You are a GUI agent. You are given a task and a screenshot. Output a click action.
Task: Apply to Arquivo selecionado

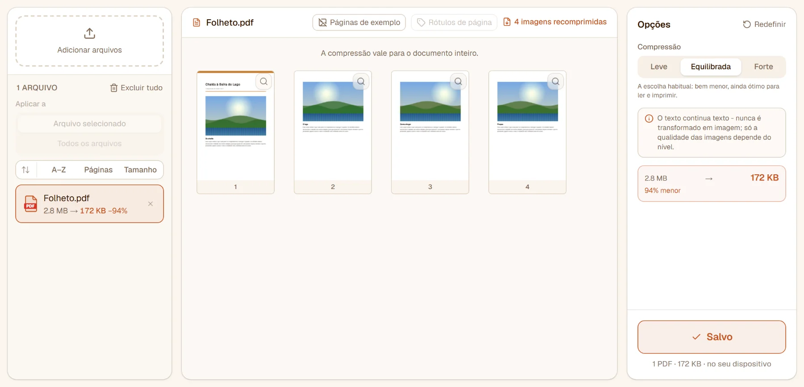(89, 124)
